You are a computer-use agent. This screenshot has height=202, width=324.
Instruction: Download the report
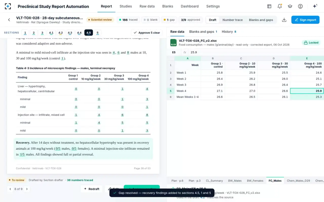(x=284, y=20)
